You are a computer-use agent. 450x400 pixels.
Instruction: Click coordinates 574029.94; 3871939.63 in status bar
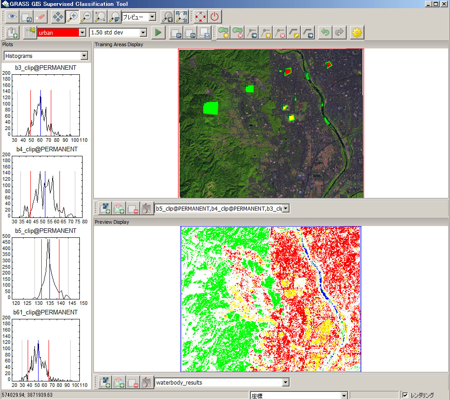[x=27, y=395]
